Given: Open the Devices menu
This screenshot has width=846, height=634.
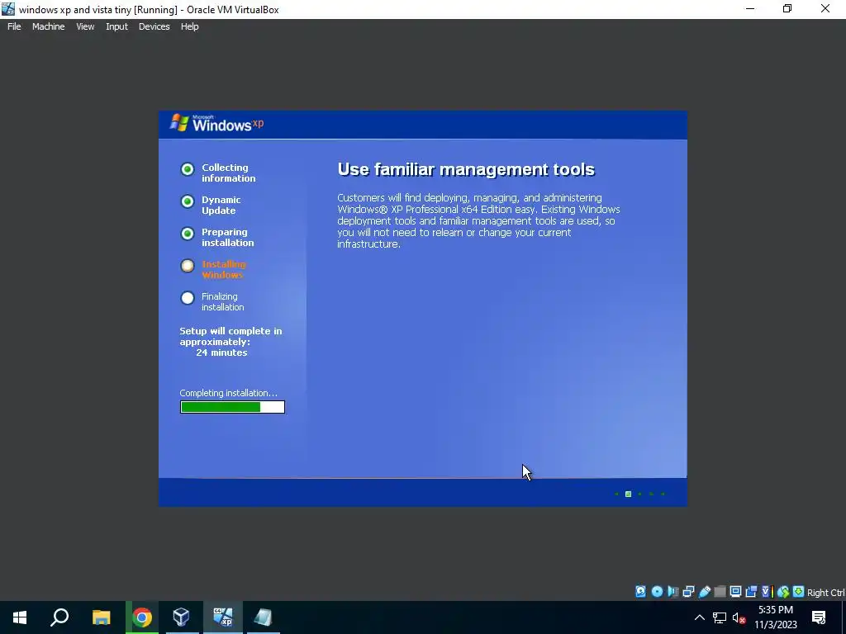Looking at the screenshot, I should pyautogui.click(x=154, y=26).
